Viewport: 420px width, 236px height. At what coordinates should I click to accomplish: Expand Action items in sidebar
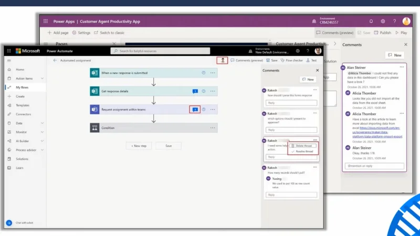point(42,78)
